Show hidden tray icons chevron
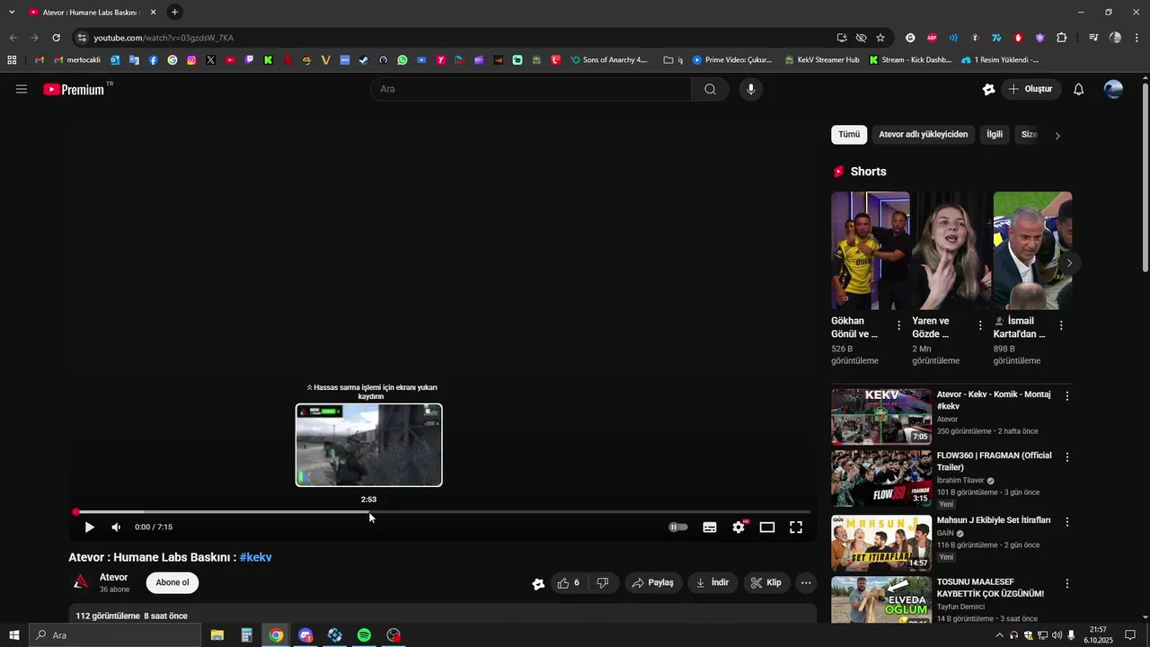The image size is (1150, 647). 999,635
